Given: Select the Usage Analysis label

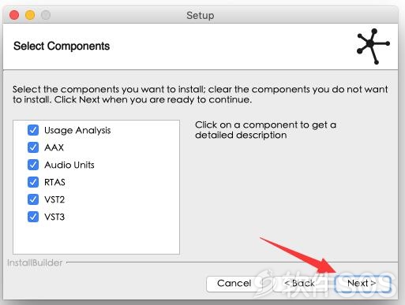Looking at the screenshot, I should coord(77,130).
